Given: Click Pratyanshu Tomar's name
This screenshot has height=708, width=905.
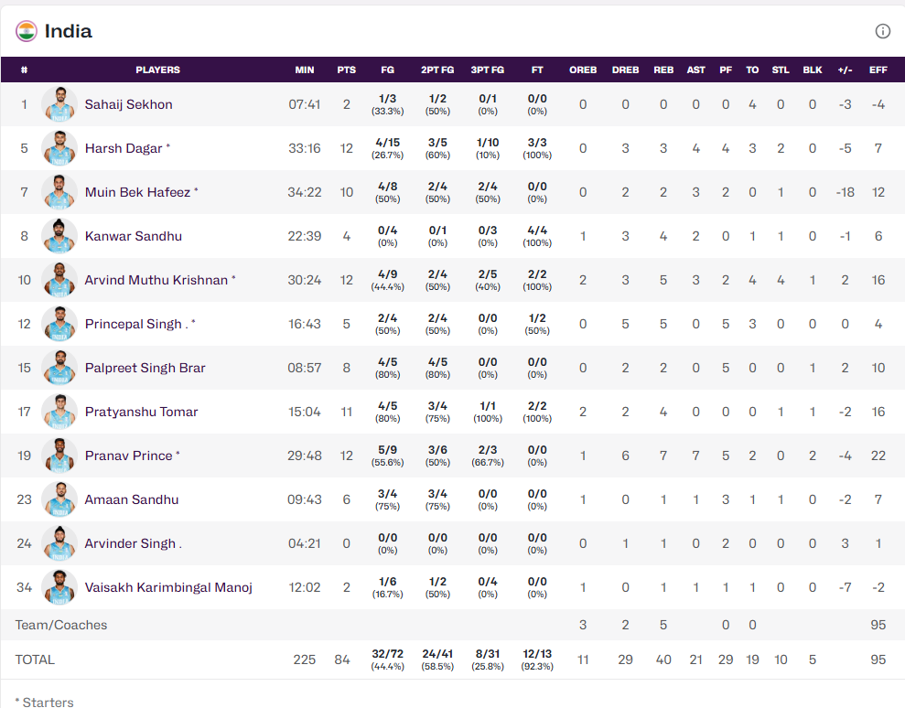Looking at the screenshot, I should 141,412.
